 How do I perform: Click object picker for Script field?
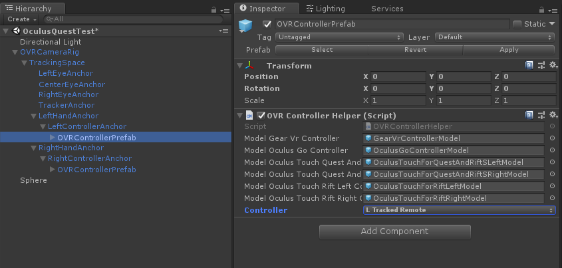552,126
